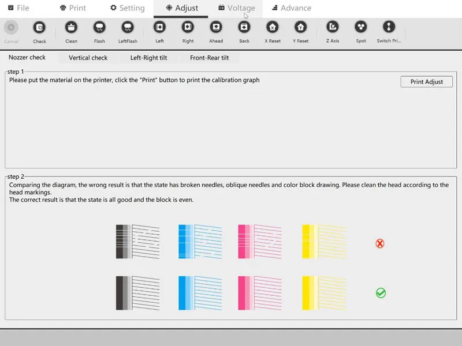Click the Spot toolbar icon

point(361,27)
